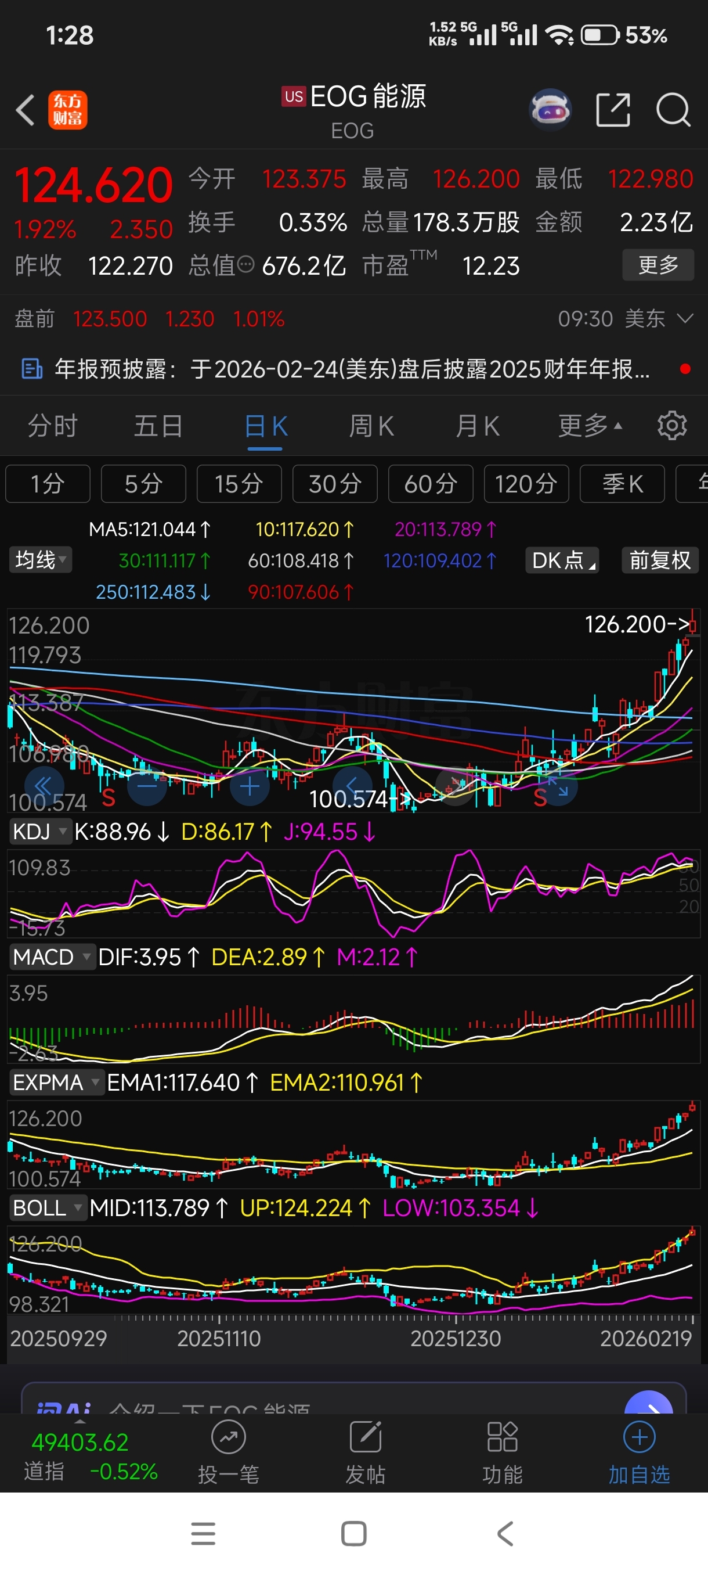Viewport: 708px width, 1575px height.
Task: Open chart settings gear icon
Action: 672,426
